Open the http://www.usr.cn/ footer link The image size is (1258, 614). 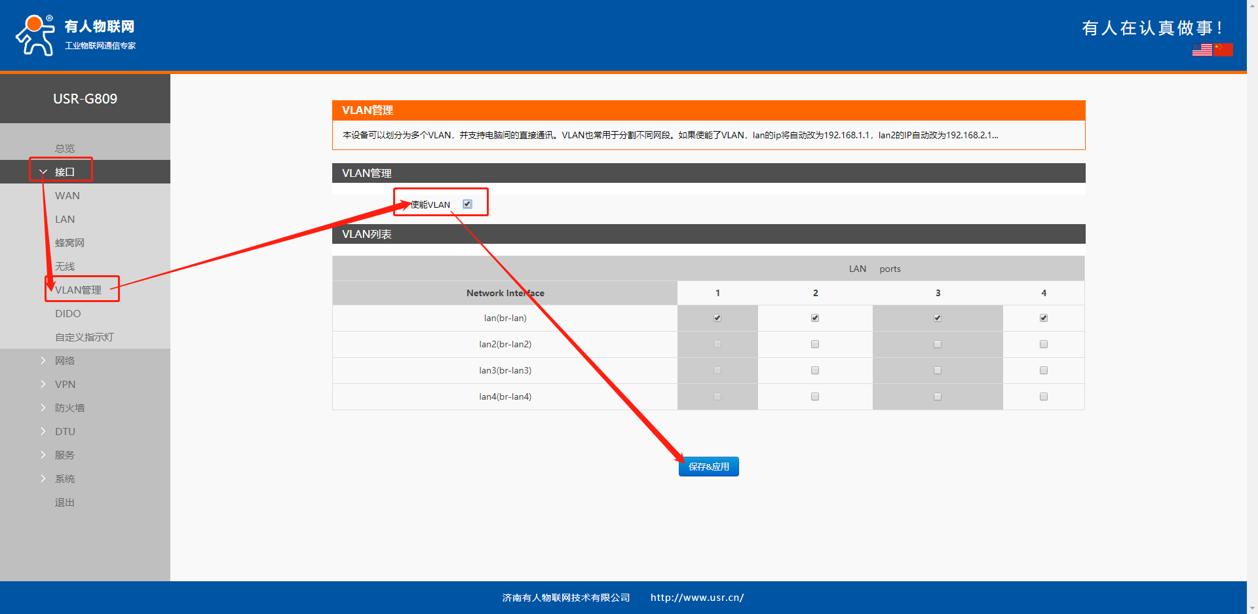[x=696, y=598]
